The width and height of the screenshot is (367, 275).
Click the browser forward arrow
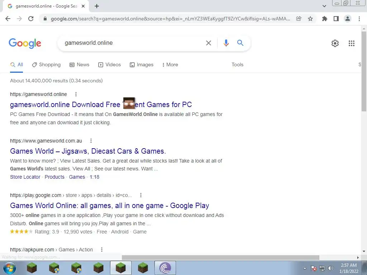19,19
